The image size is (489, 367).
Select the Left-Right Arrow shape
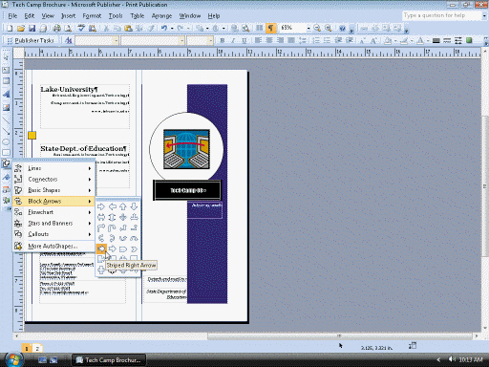[101, 217]
